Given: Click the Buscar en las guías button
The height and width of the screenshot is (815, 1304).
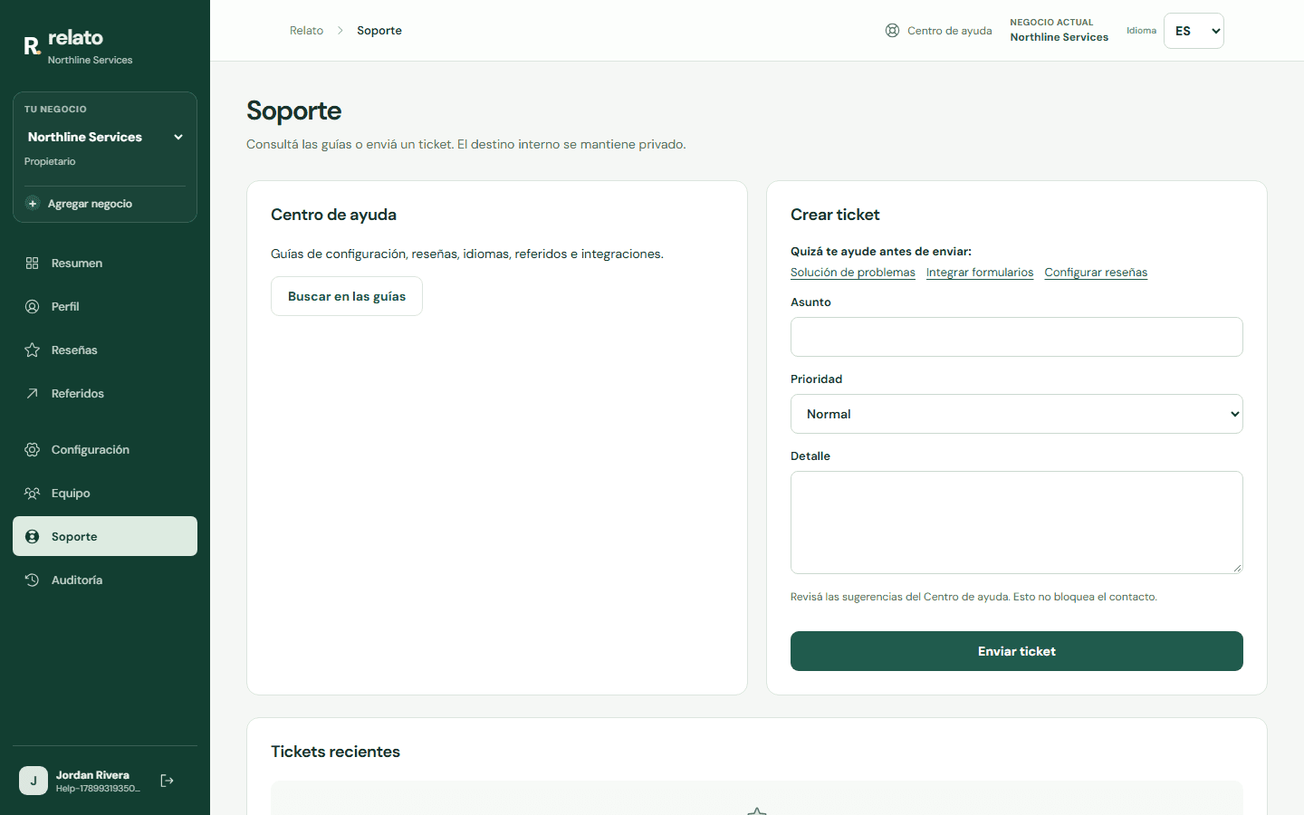Looking at the screenshot, I should pyautogui.click(x=347, y=296).
